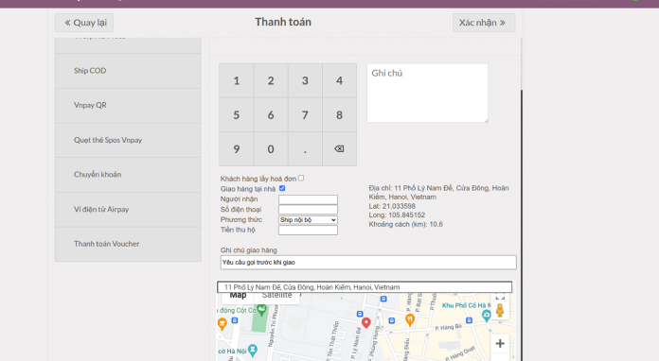Tap numpad key 1
This screenshot has width=659, height=361.
pos(236,80)
